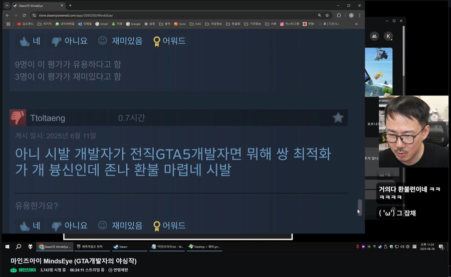Open the 김도랜드 bookmark
Image resolution: width=451 pixels, height=277 pixels.
(x=26, y=24)
